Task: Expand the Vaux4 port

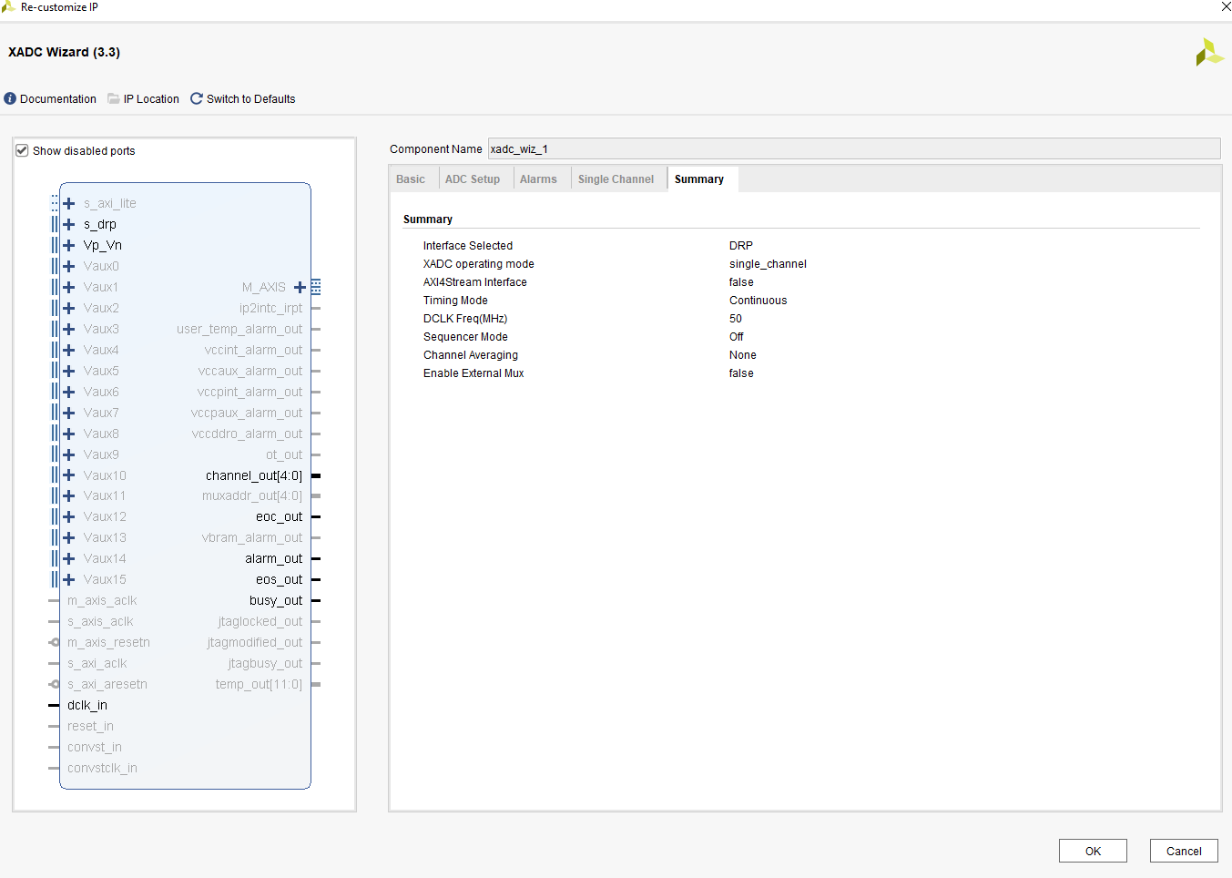Action: tap(69, 350)
